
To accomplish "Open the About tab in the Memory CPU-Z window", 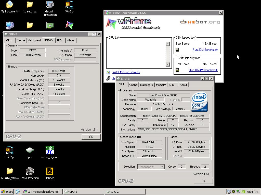I will [71, 40].
